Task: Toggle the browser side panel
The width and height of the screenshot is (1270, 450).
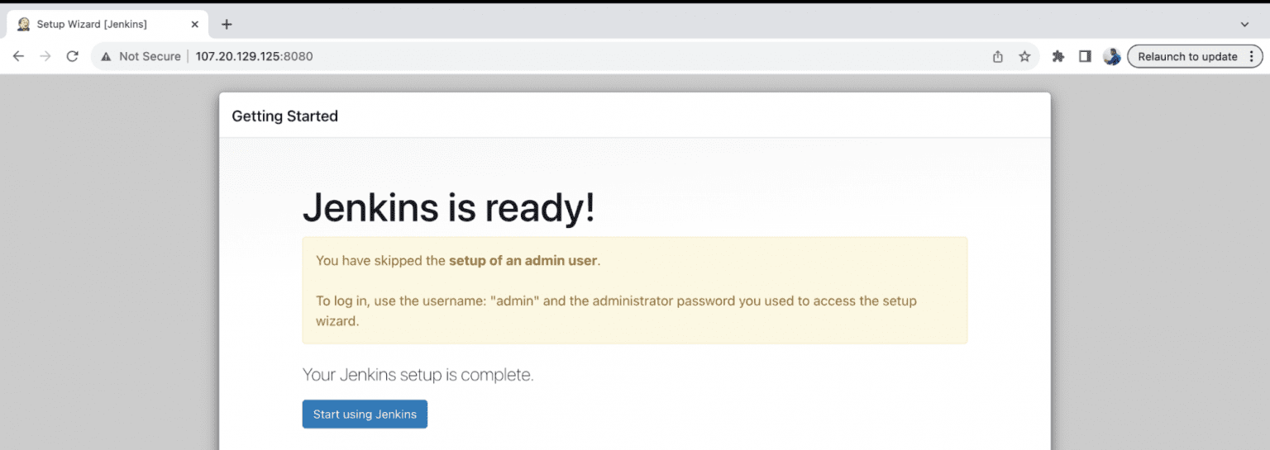Action: [1085, 56]
